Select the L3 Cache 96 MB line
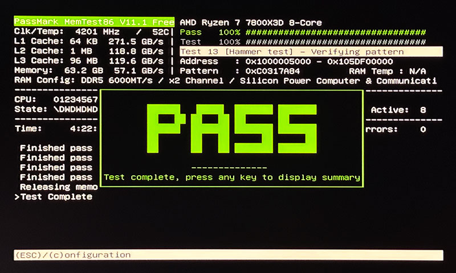Screen dimensions: 456x273 [89, 61]
